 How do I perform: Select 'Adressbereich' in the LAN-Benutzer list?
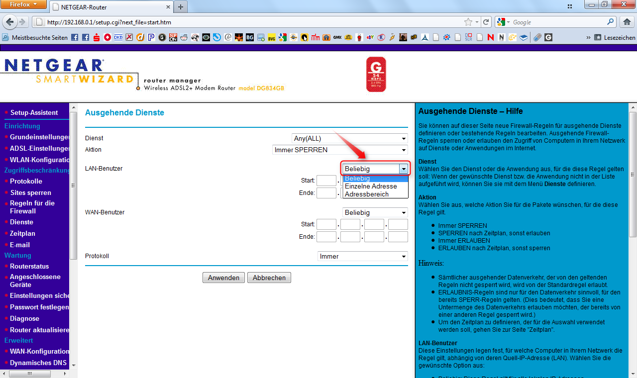tap(367, 194)
